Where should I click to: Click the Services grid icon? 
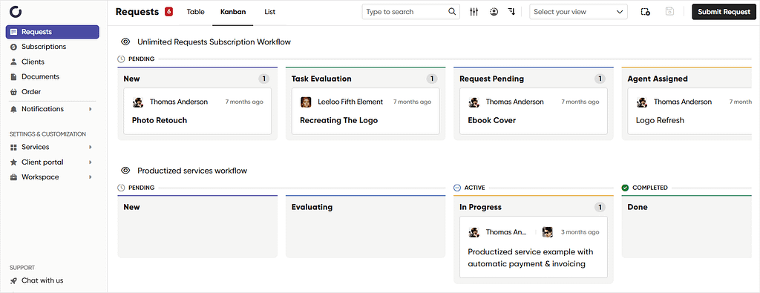pos(13,147)
